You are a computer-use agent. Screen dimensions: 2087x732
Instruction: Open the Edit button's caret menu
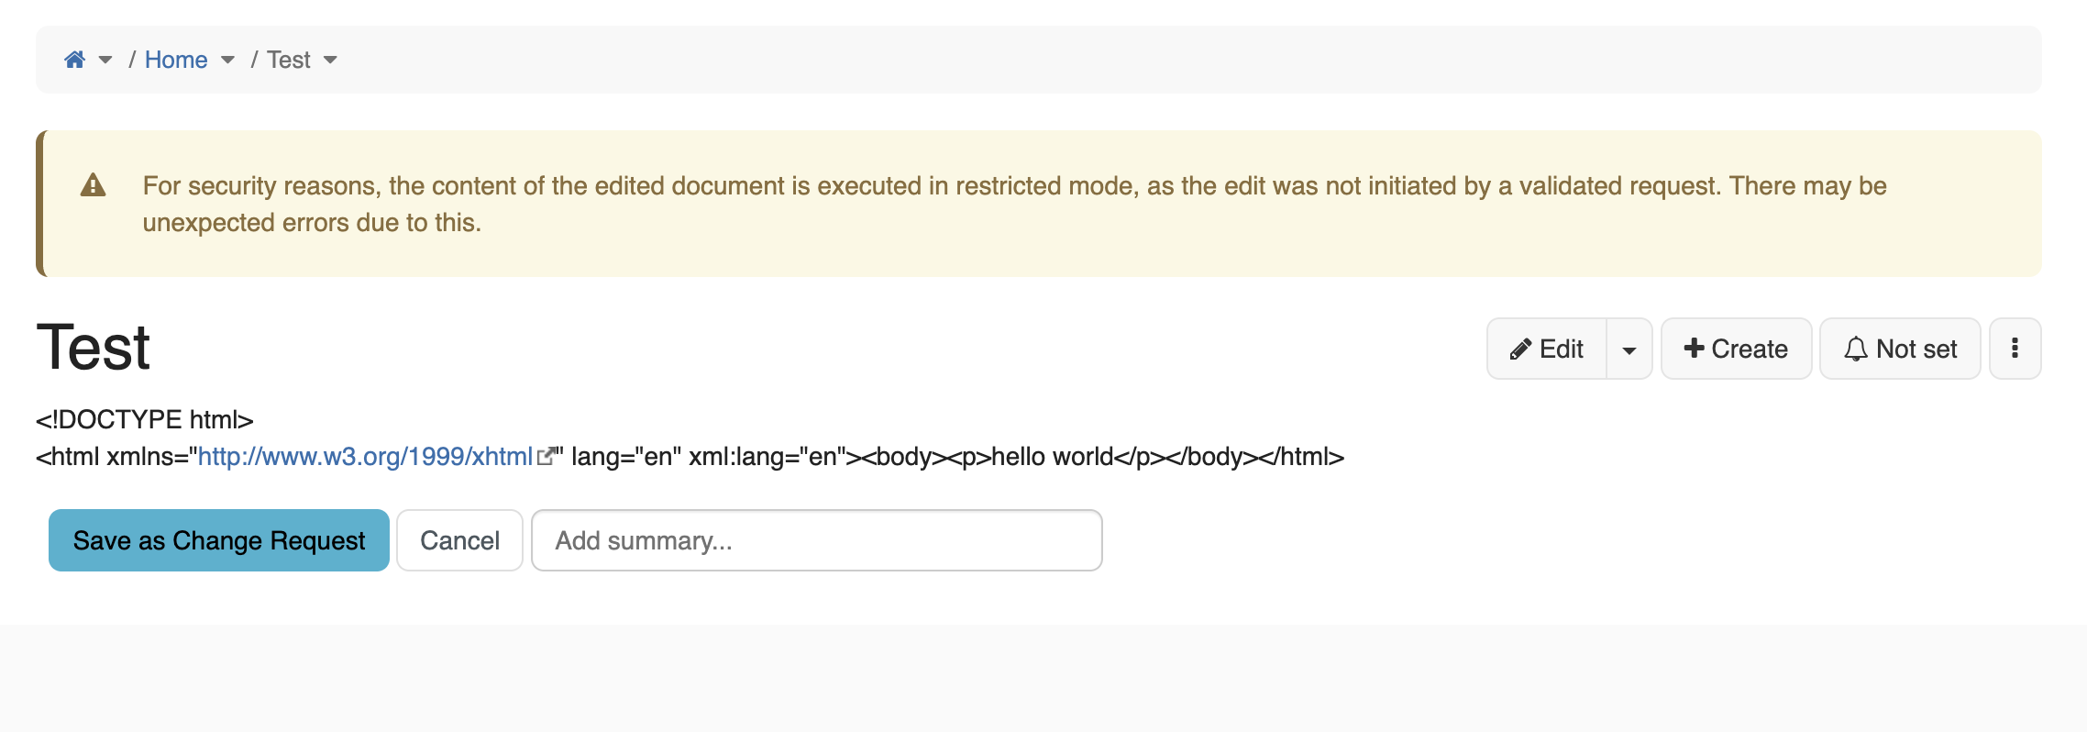(x=1629, y=349)
